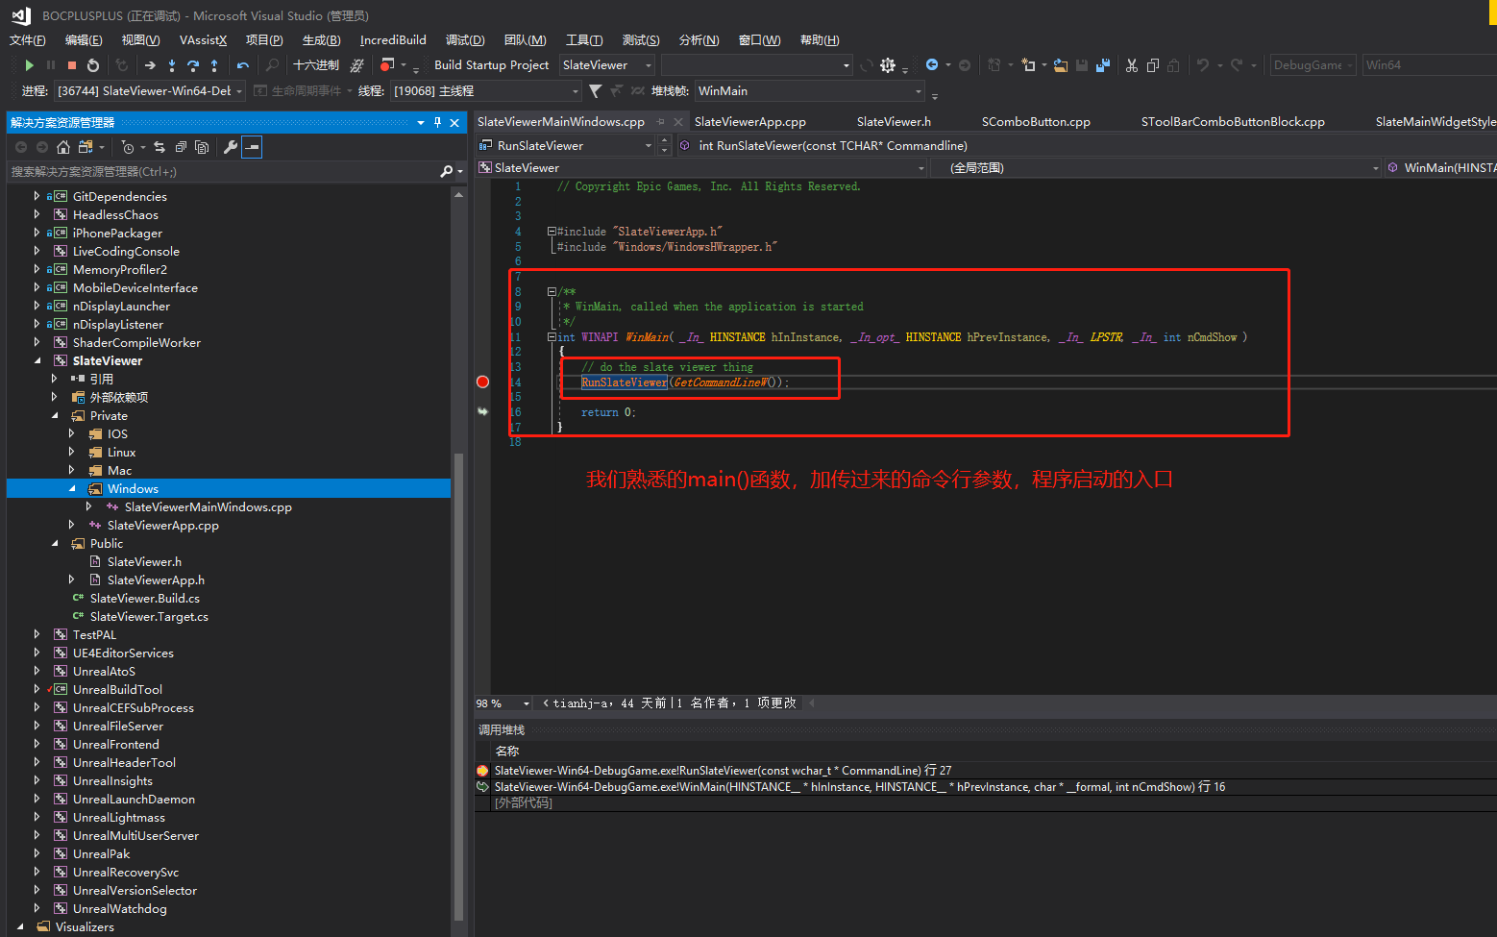Step over the current line icon

click(x=194, y=64)
